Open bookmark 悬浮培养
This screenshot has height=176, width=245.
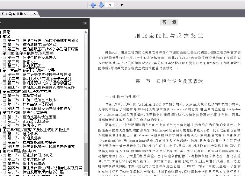point(22,134)
